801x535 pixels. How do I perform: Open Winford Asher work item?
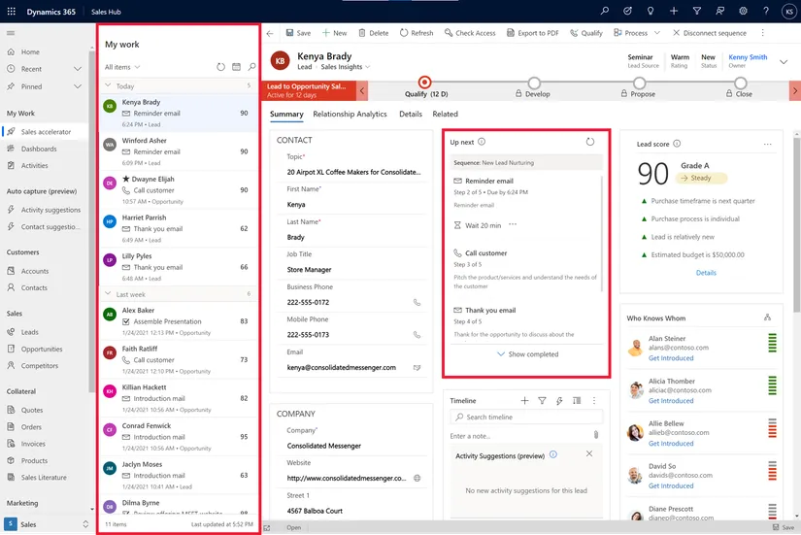179,151
